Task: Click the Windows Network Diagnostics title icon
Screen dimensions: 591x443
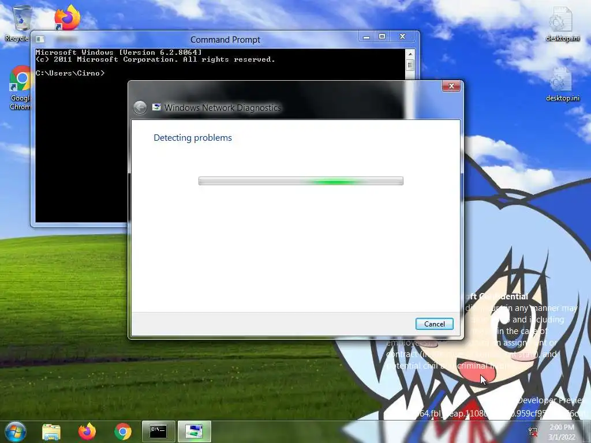Action: (x=156, y=107)
